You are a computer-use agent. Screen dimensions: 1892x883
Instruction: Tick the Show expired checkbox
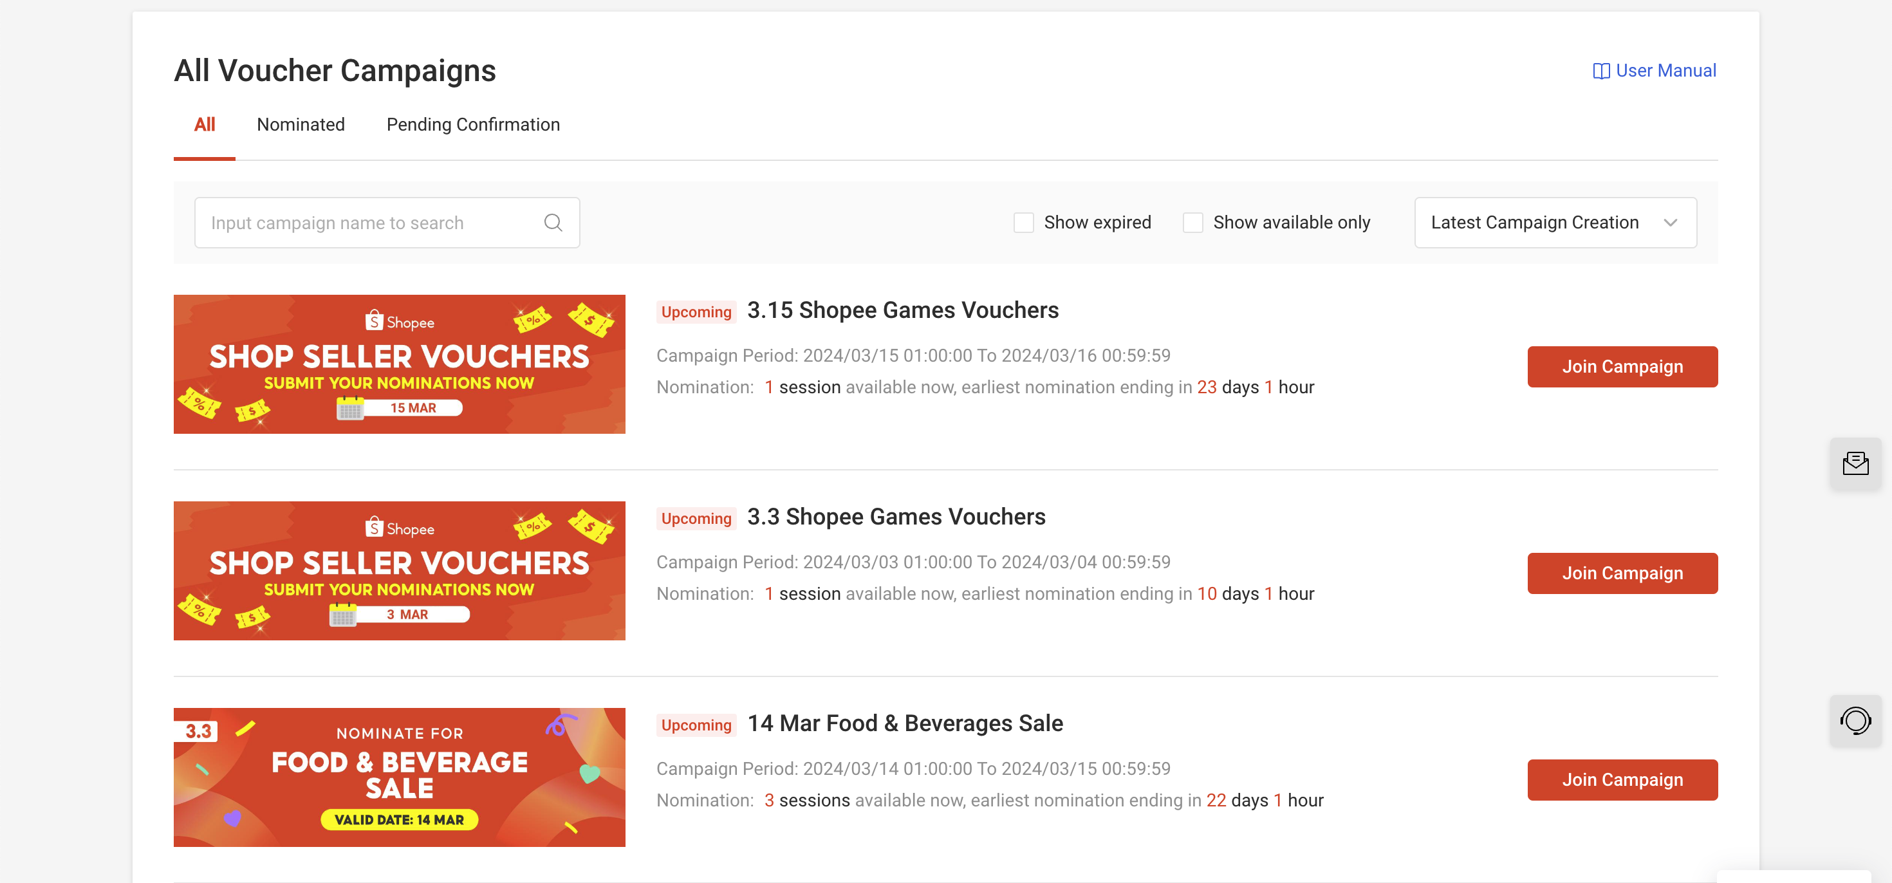[x=1023, y=223]
